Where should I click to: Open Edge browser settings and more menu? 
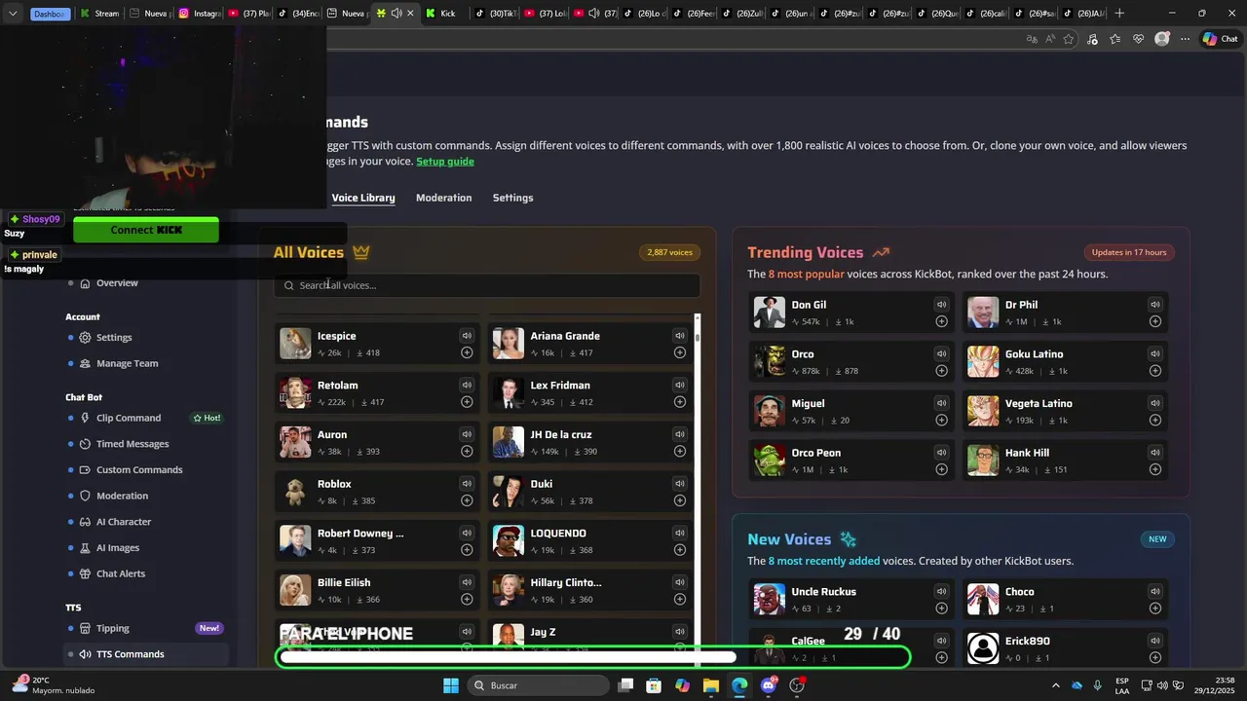pos(1185,39)
